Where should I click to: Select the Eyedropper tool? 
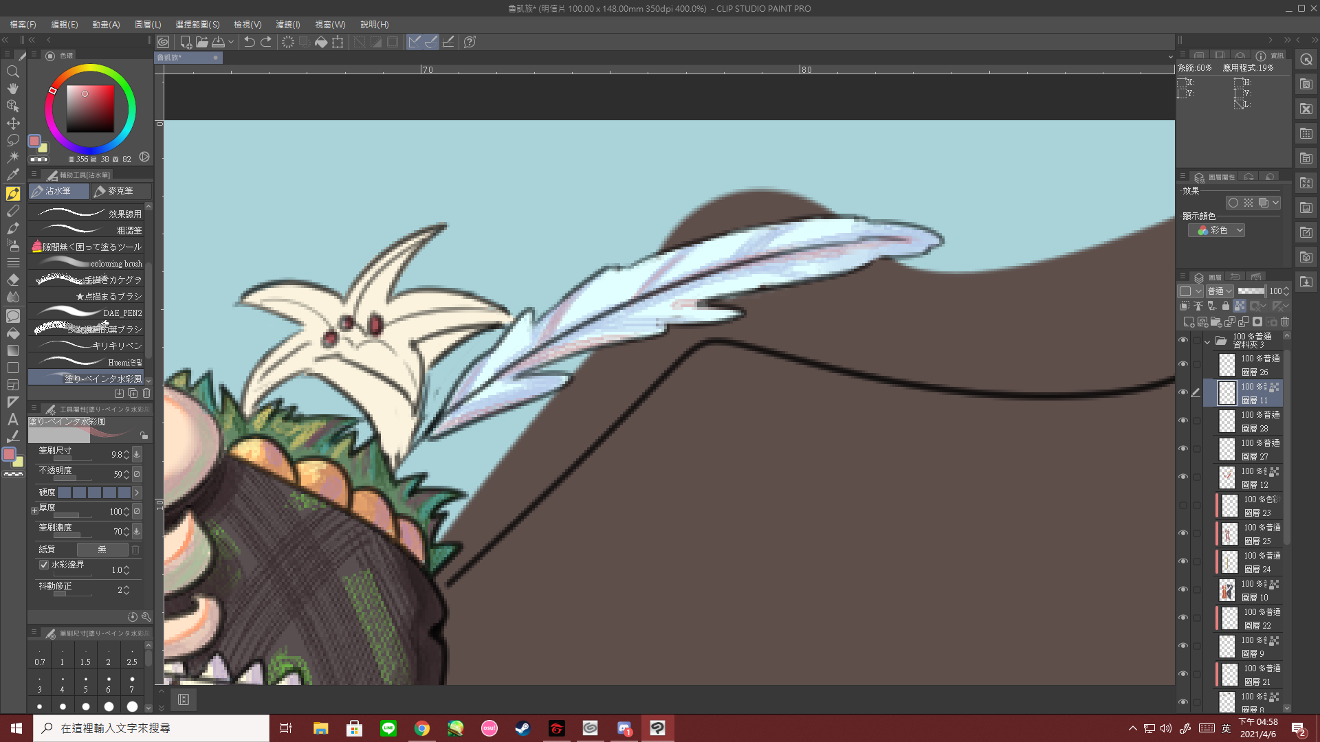point(12,175)
